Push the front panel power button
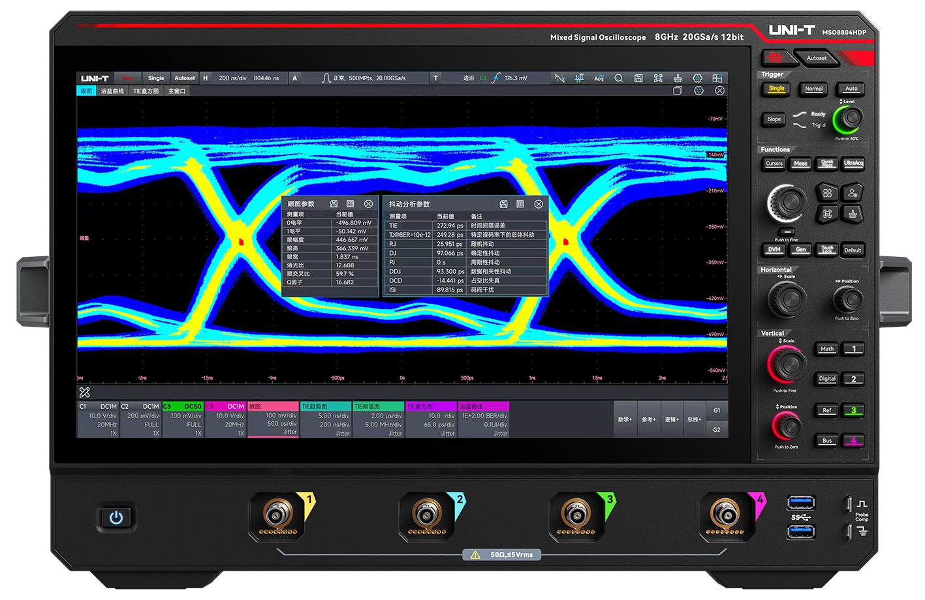This screenshot has width=925, height=600. pos(116,518)
